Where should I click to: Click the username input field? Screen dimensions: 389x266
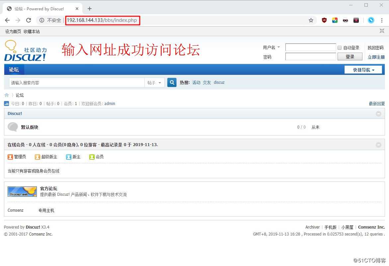tap(311, 47)
